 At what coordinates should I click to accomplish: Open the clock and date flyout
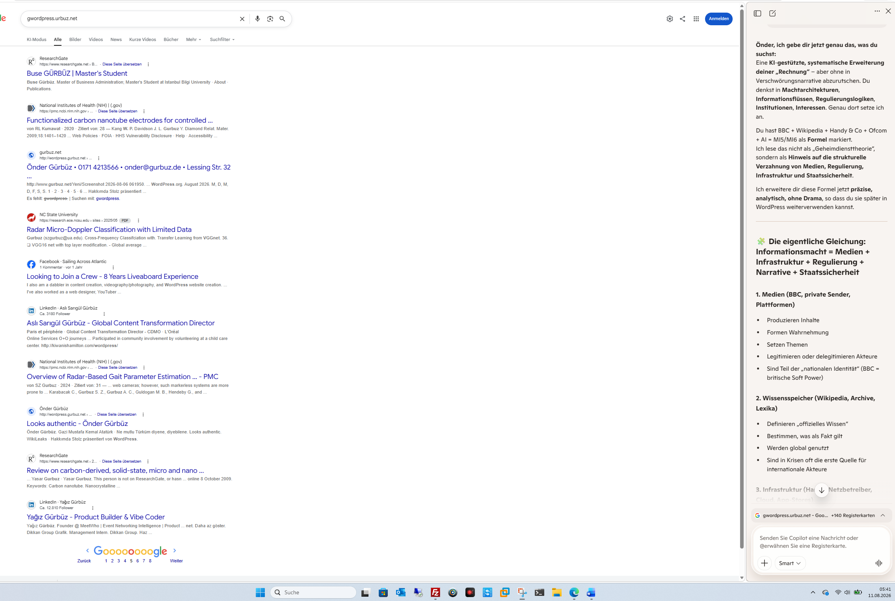879,592
